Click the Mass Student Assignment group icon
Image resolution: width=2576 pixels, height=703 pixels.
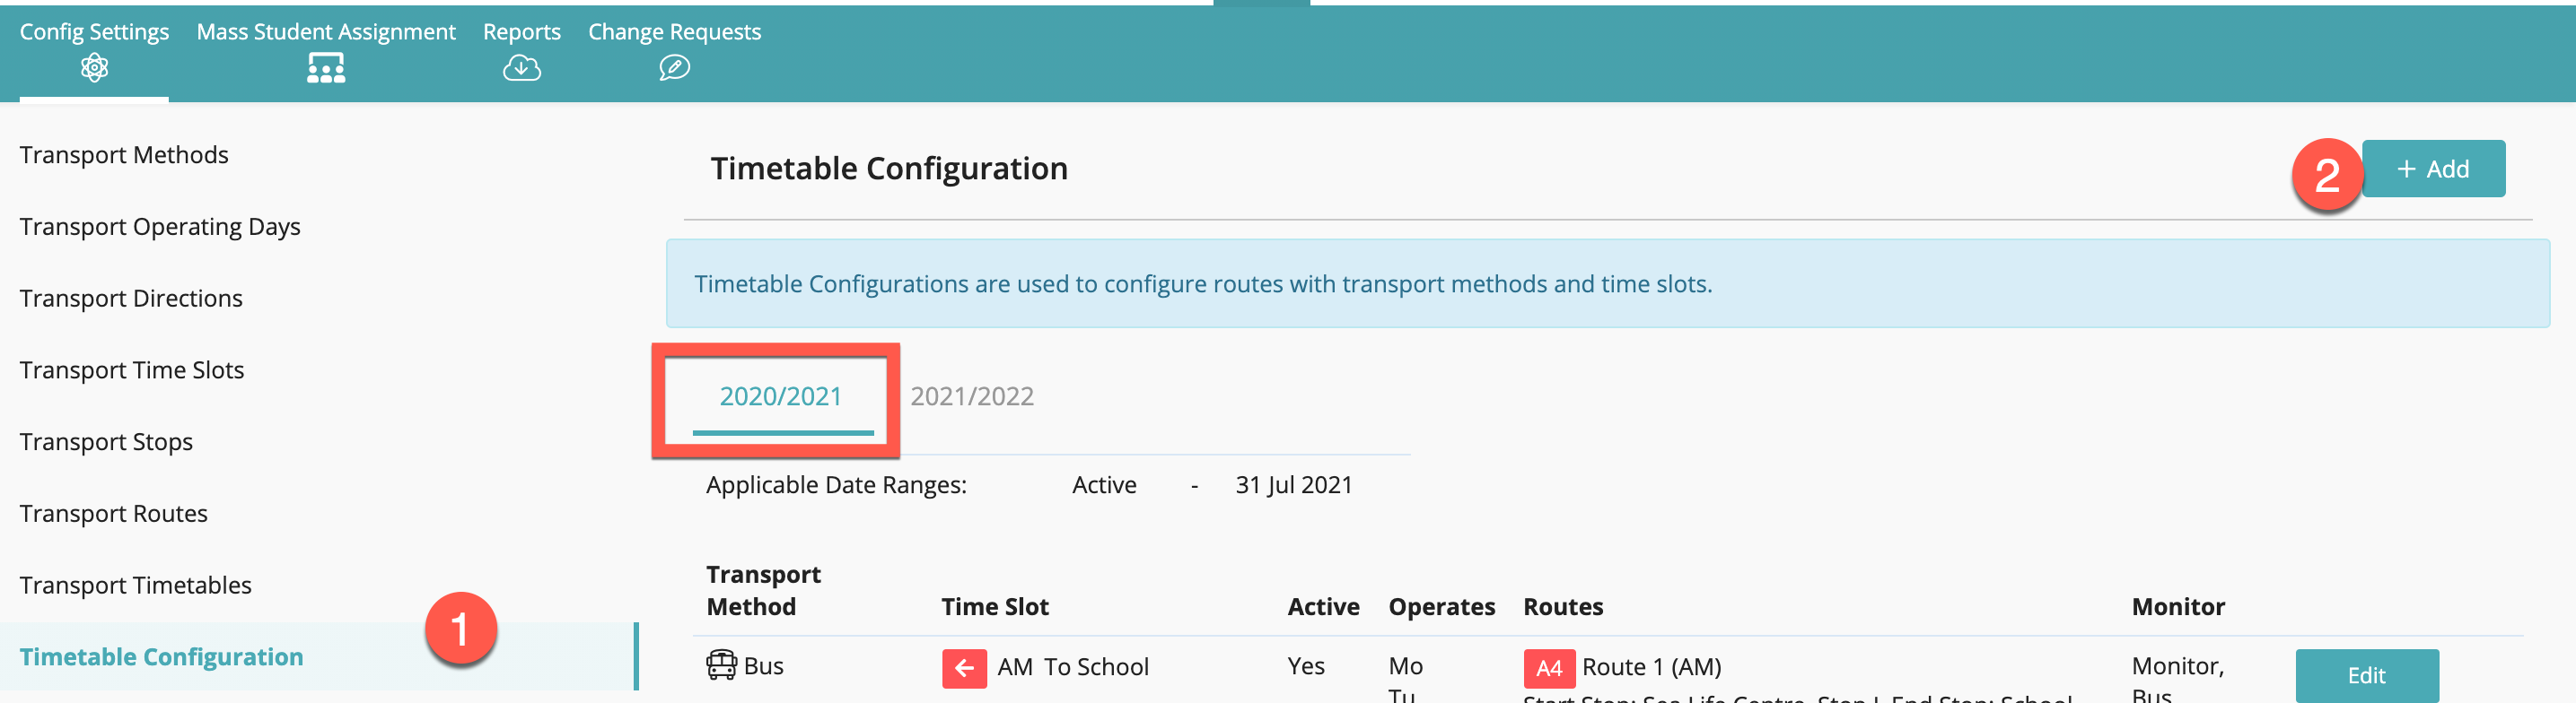[x=326, y=68]
